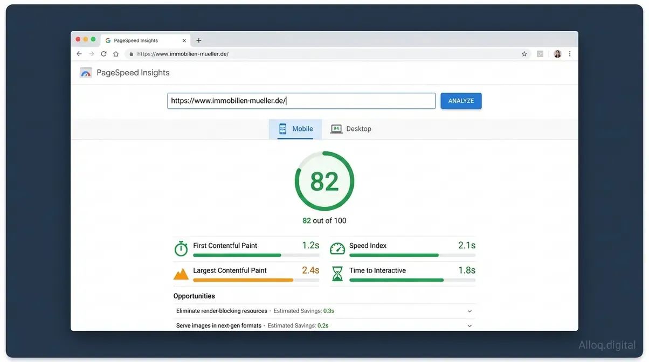Click the Speed Index green progress bar
This screenshot has height=362, width=649.
[x=393, y=255]
